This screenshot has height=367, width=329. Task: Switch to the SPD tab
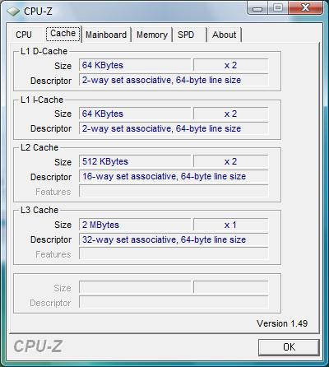tap(189, 35)
